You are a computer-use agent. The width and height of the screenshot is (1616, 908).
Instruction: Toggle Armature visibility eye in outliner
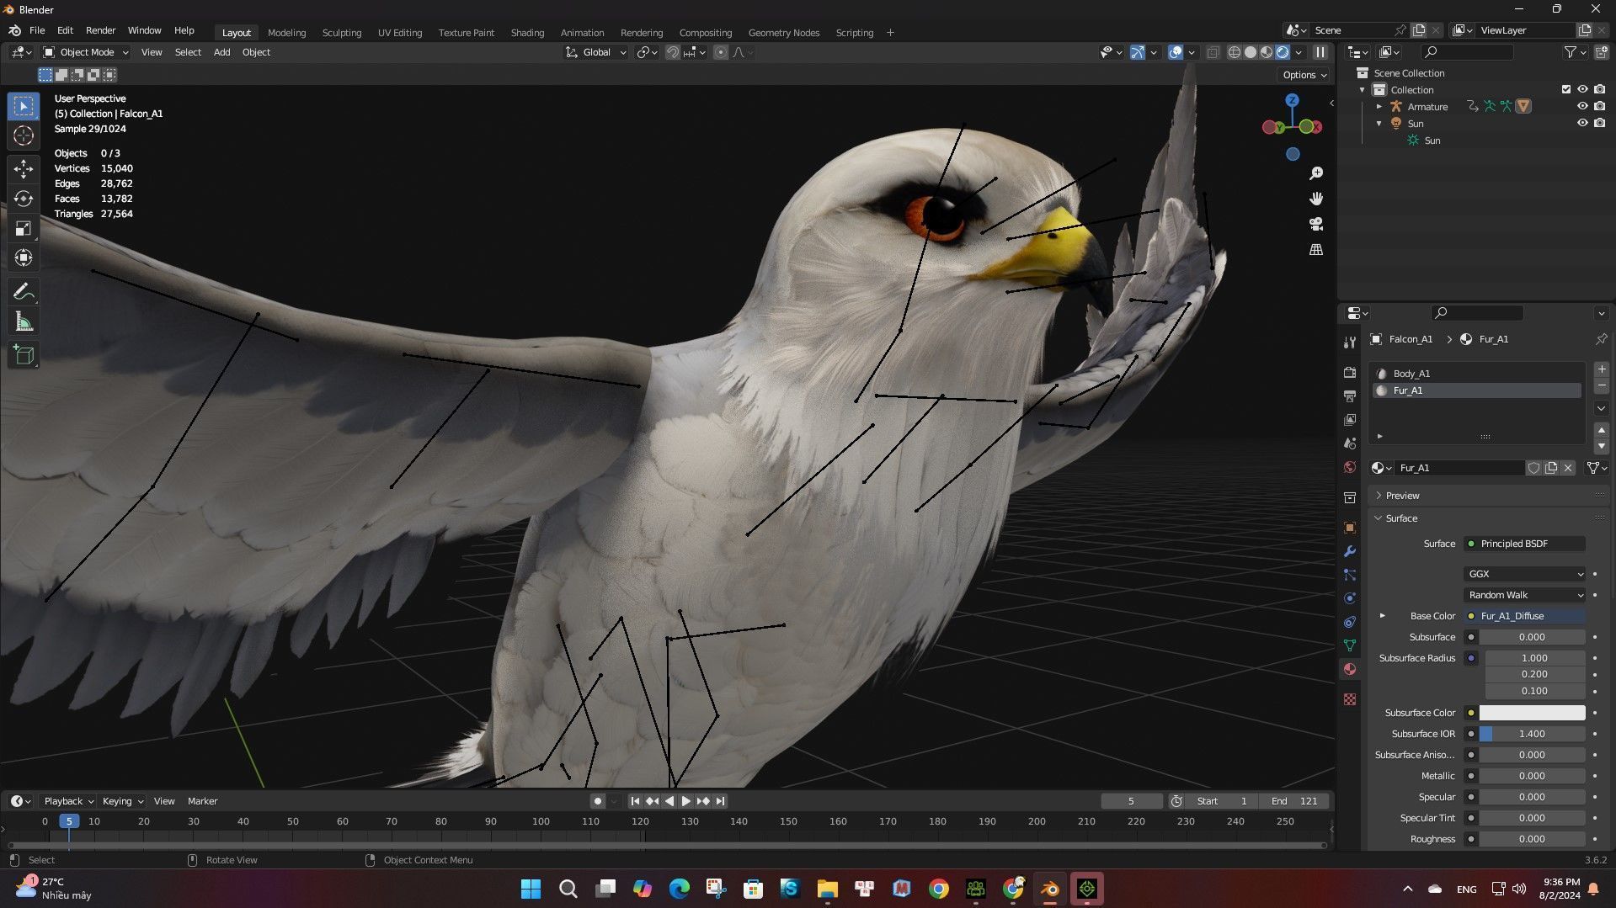[x=1582, y=106]
